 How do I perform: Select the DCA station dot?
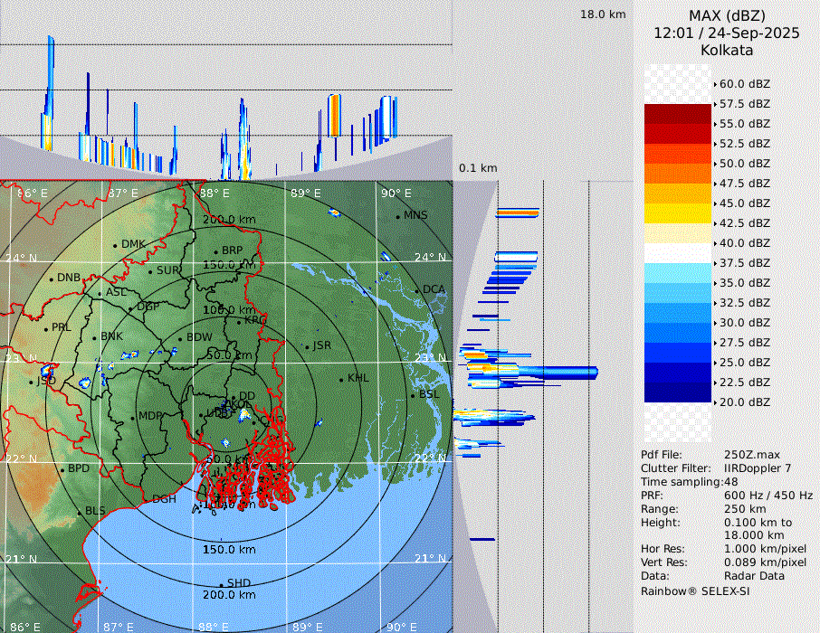[417, 290]
